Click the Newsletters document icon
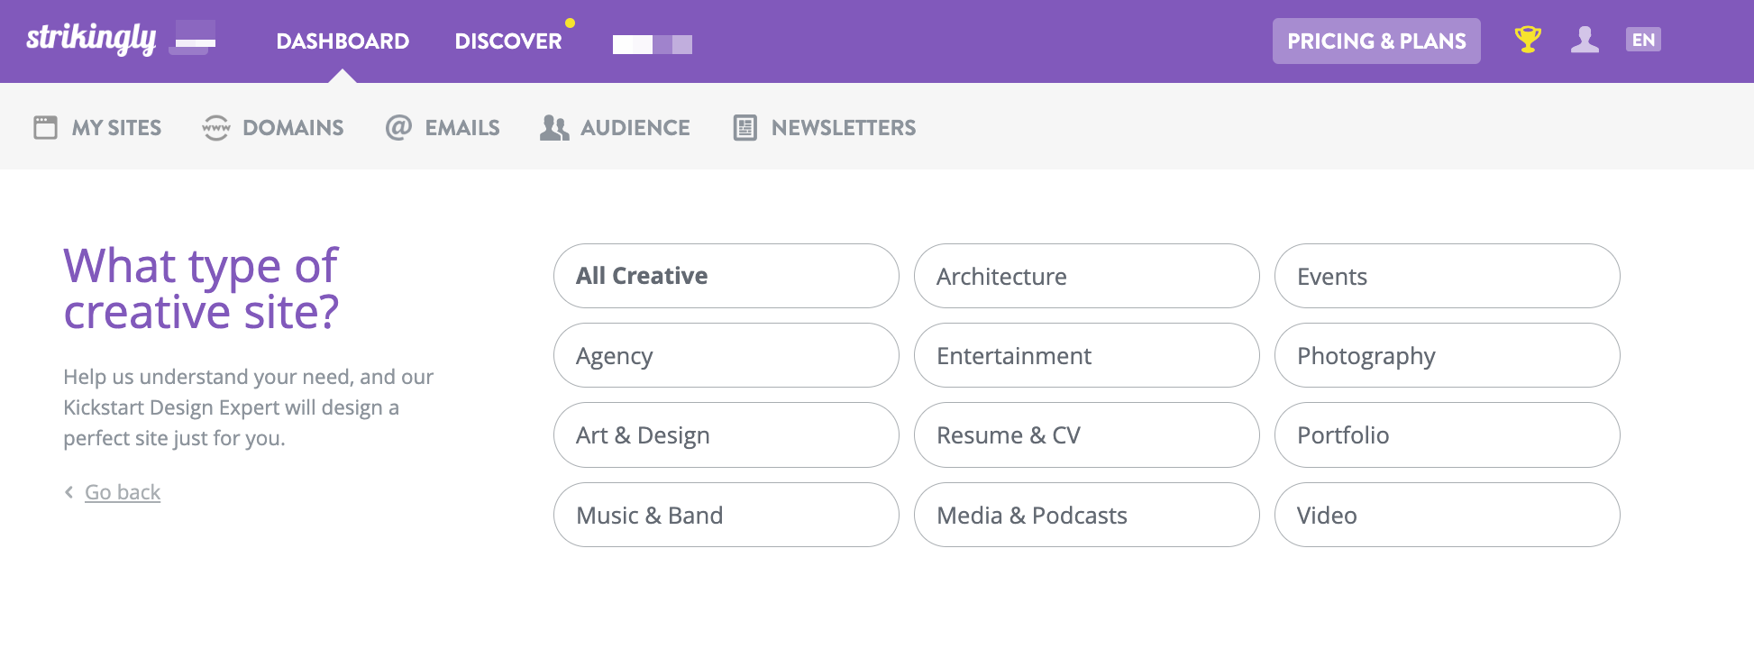 745,128
